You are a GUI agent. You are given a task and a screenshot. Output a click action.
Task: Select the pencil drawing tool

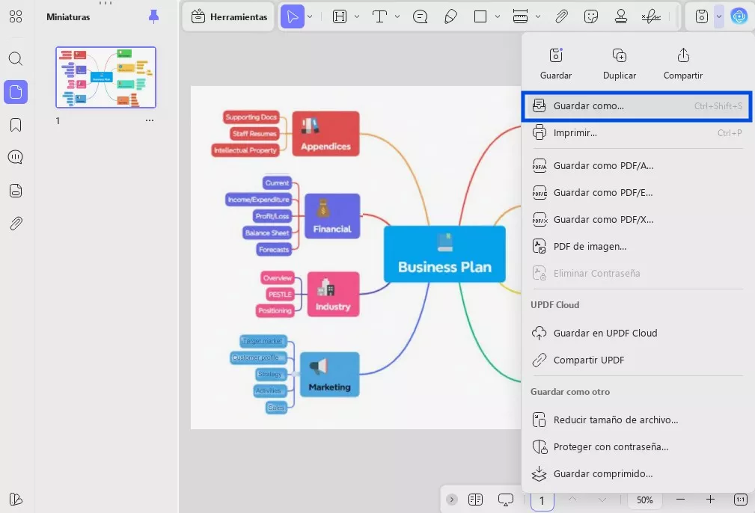[450, 17]
